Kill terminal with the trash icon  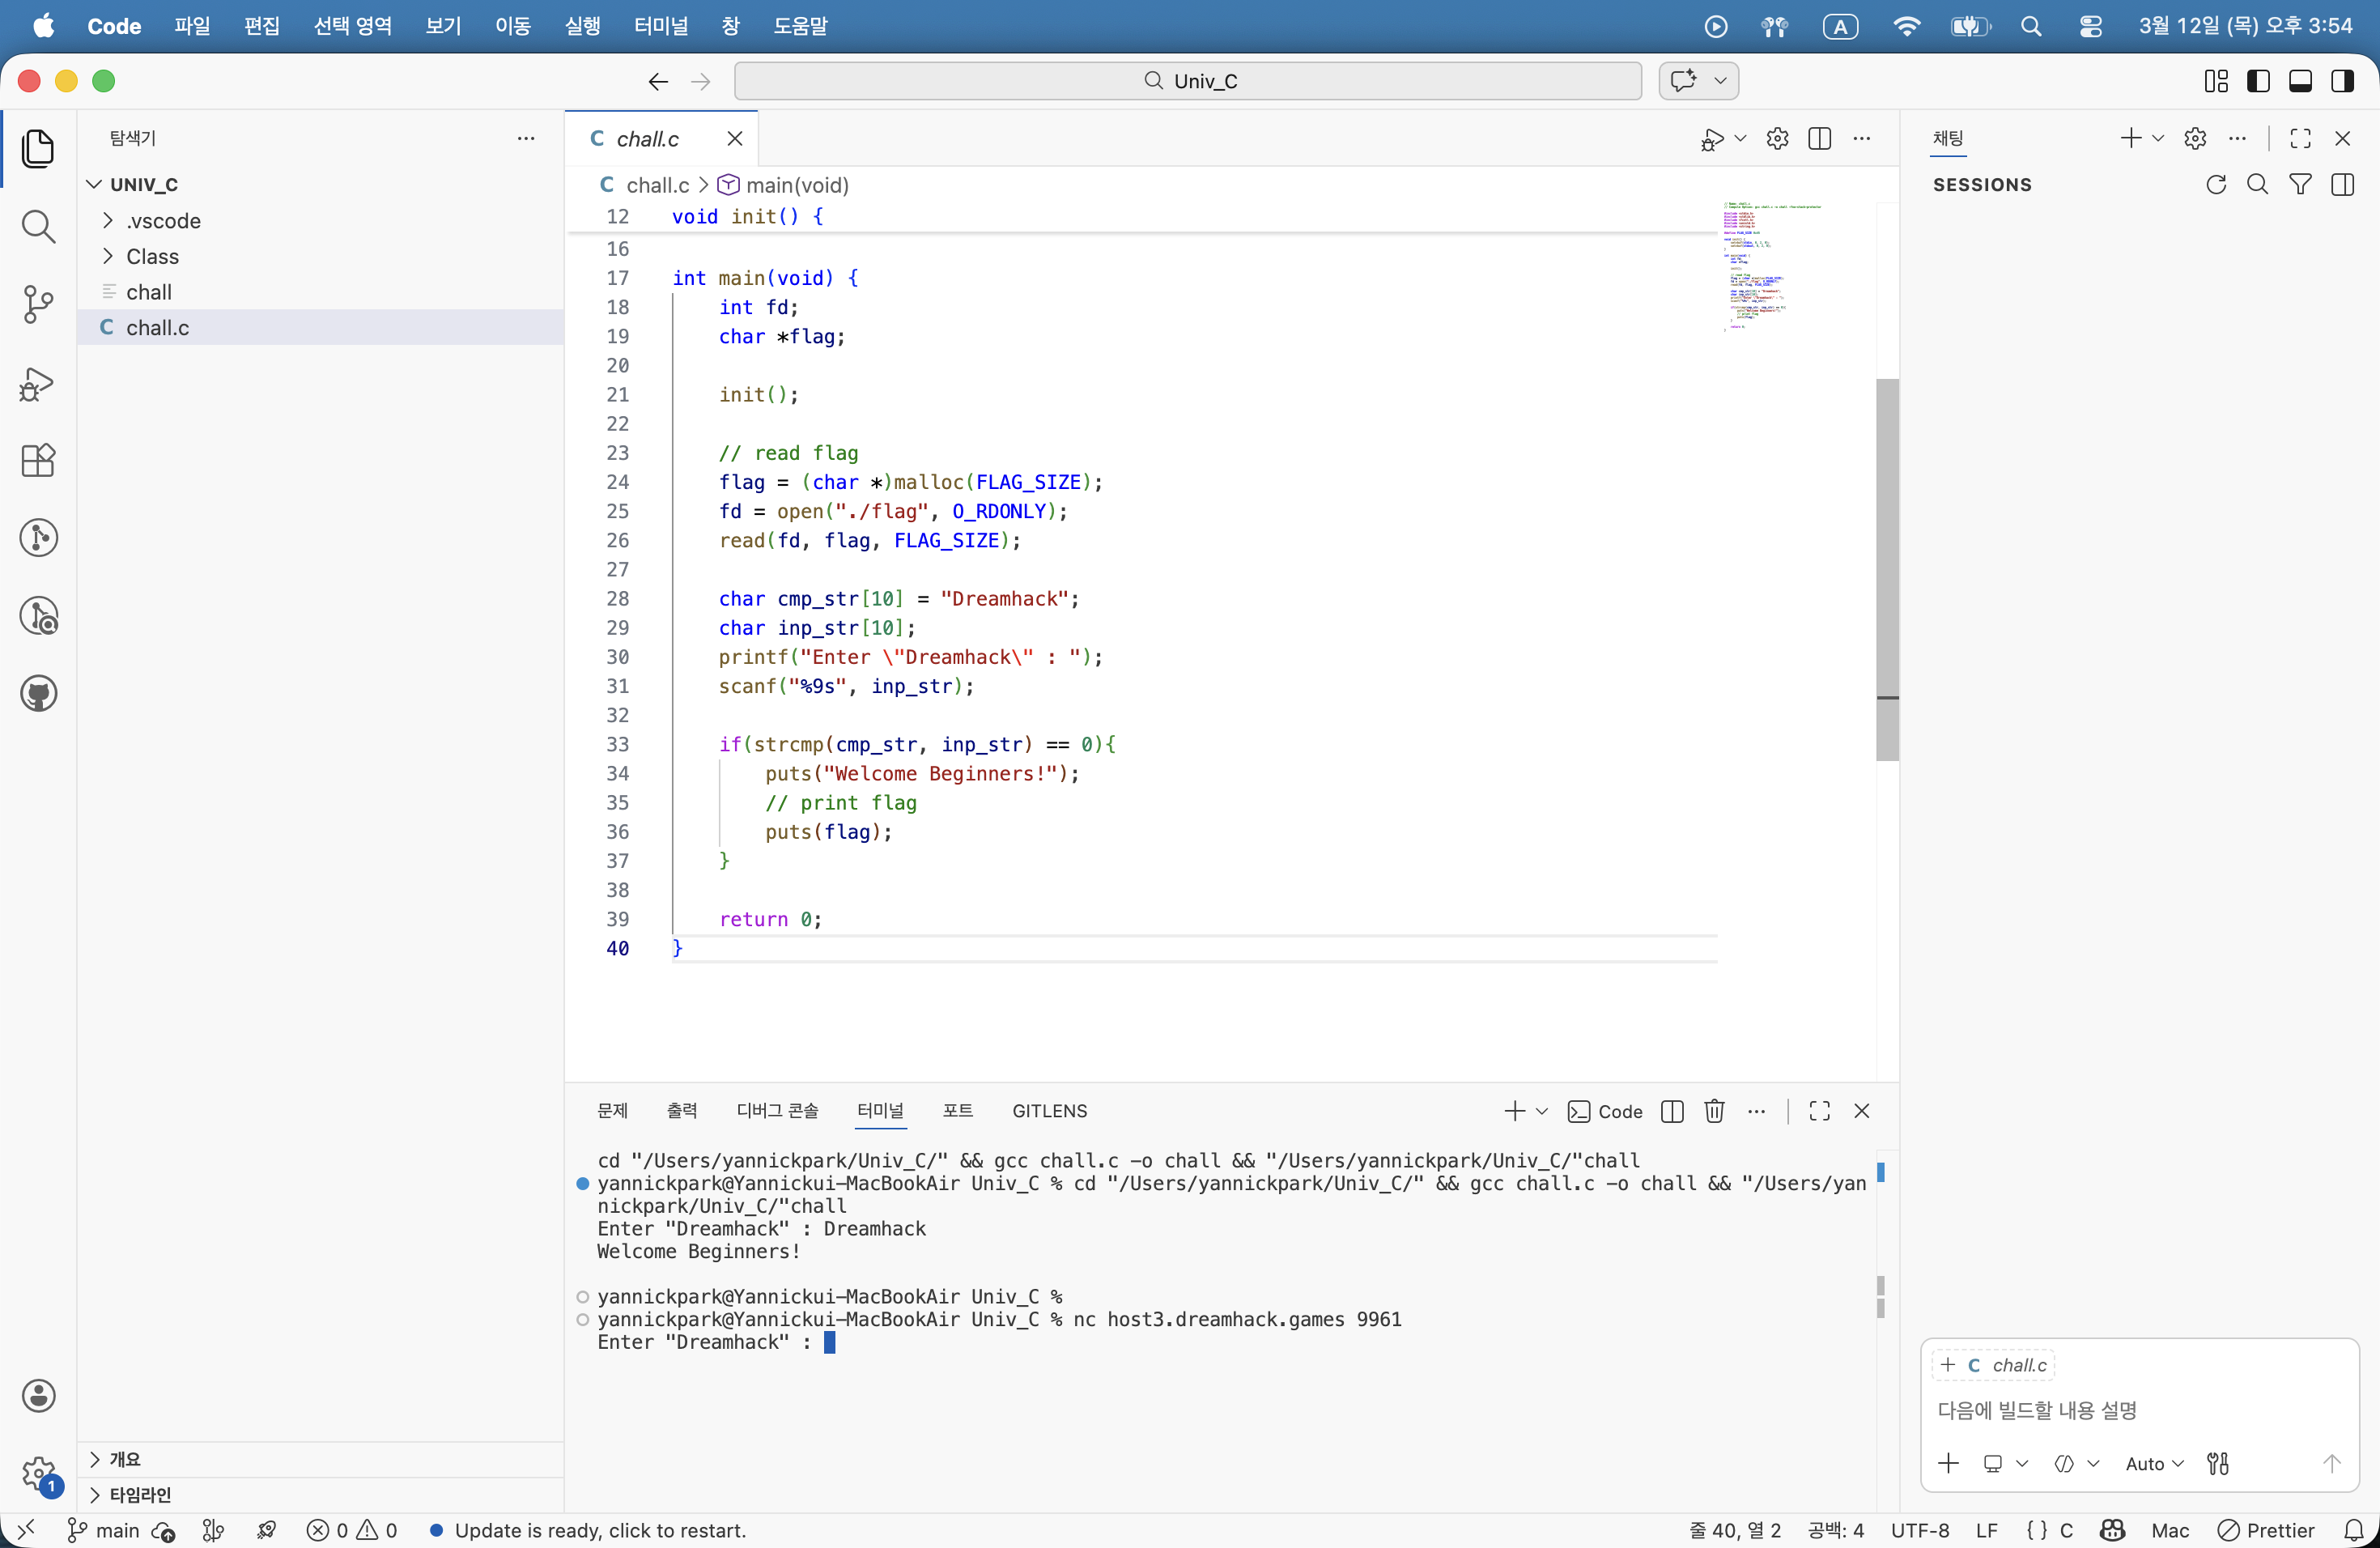click(1714, 1111)
